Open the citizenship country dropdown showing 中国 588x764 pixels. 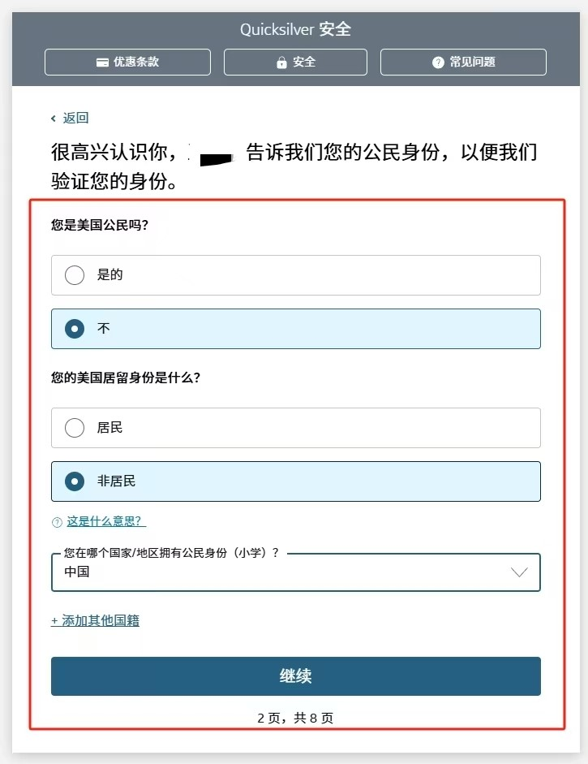pos(295,572)
